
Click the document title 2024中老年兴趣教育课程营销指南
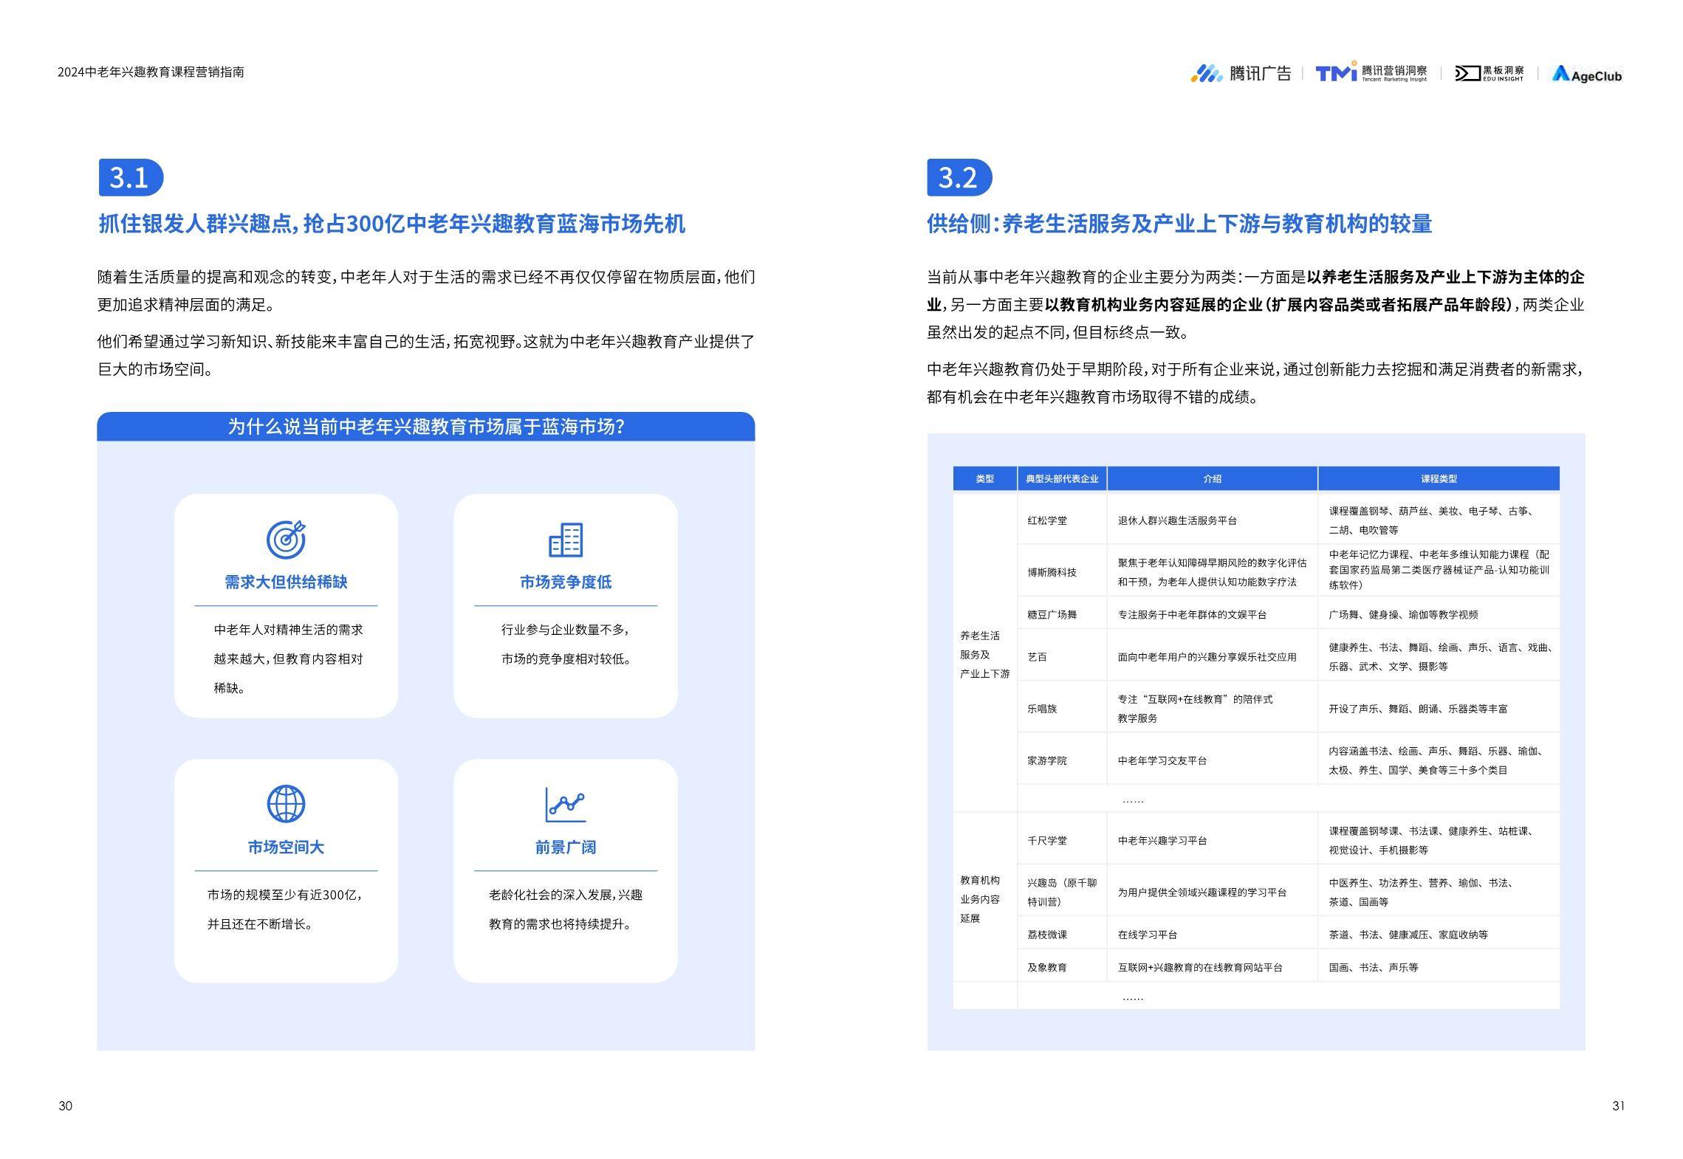click(x=151, y=72)
